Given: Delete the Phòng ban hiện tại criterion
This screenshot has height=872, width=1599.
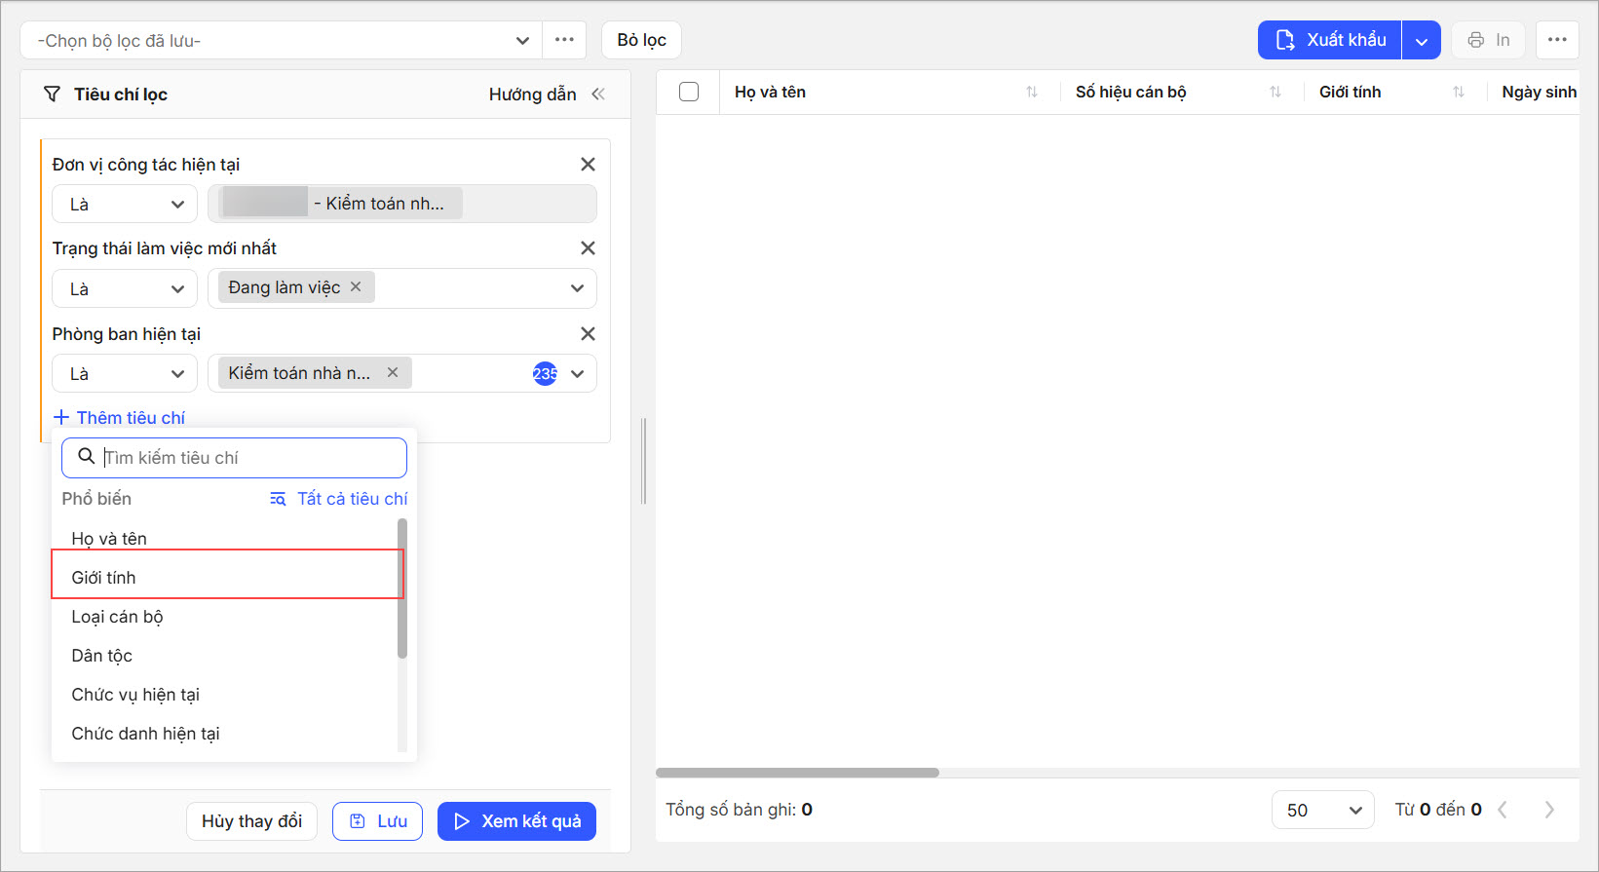Looking at the screenshot, I should [588, 334].
